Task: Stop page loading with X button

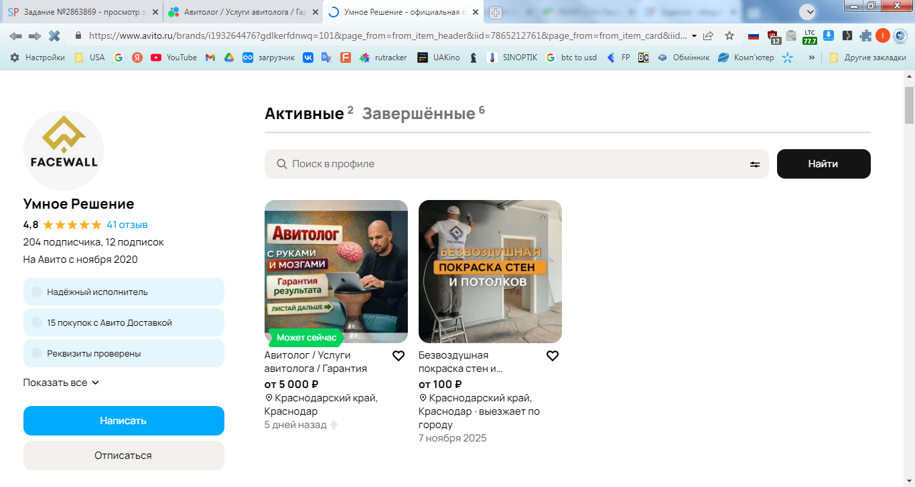Action: click(55, 35)
